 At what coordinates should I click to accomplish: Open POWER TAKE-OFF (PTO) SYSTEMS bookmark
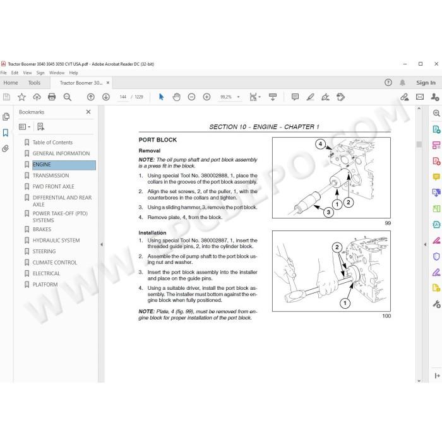point(60,217)
